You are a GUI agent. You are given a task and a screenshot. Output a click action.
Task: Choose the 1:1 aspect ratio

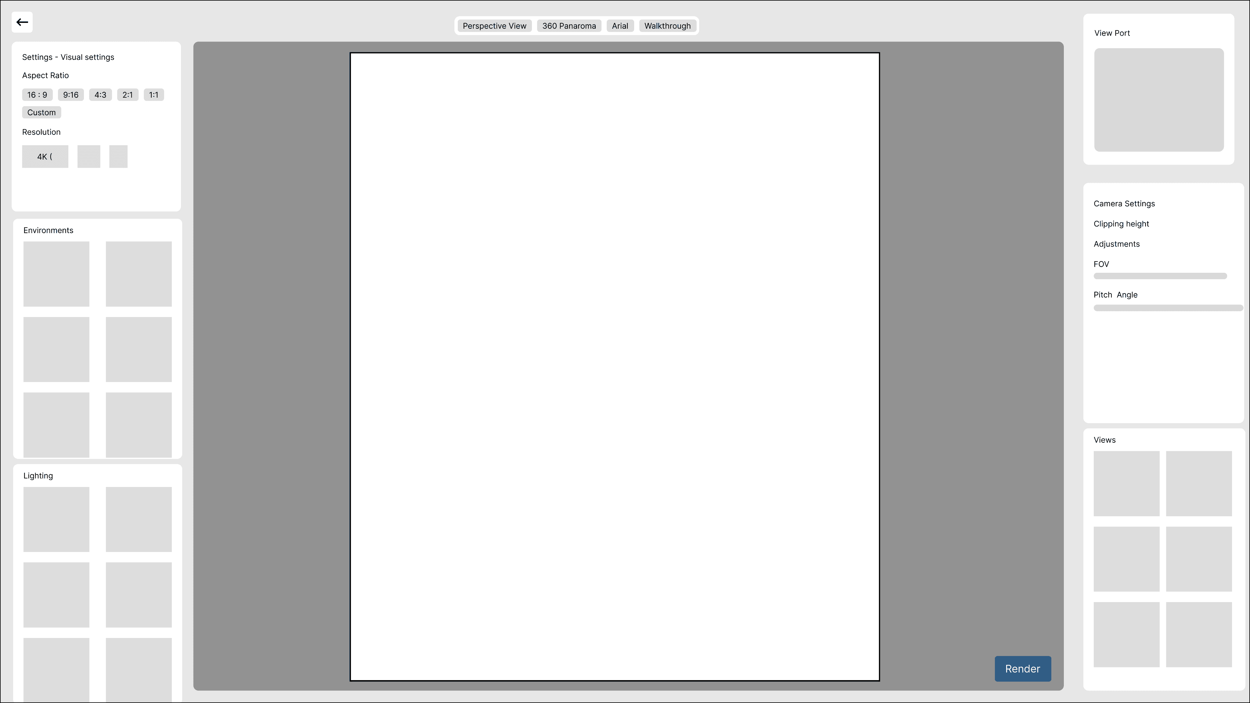click(x=153, y=95)
